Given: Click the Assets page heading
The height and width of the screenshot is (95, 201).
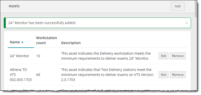Looking at the screenshot, I should (14, 6).
